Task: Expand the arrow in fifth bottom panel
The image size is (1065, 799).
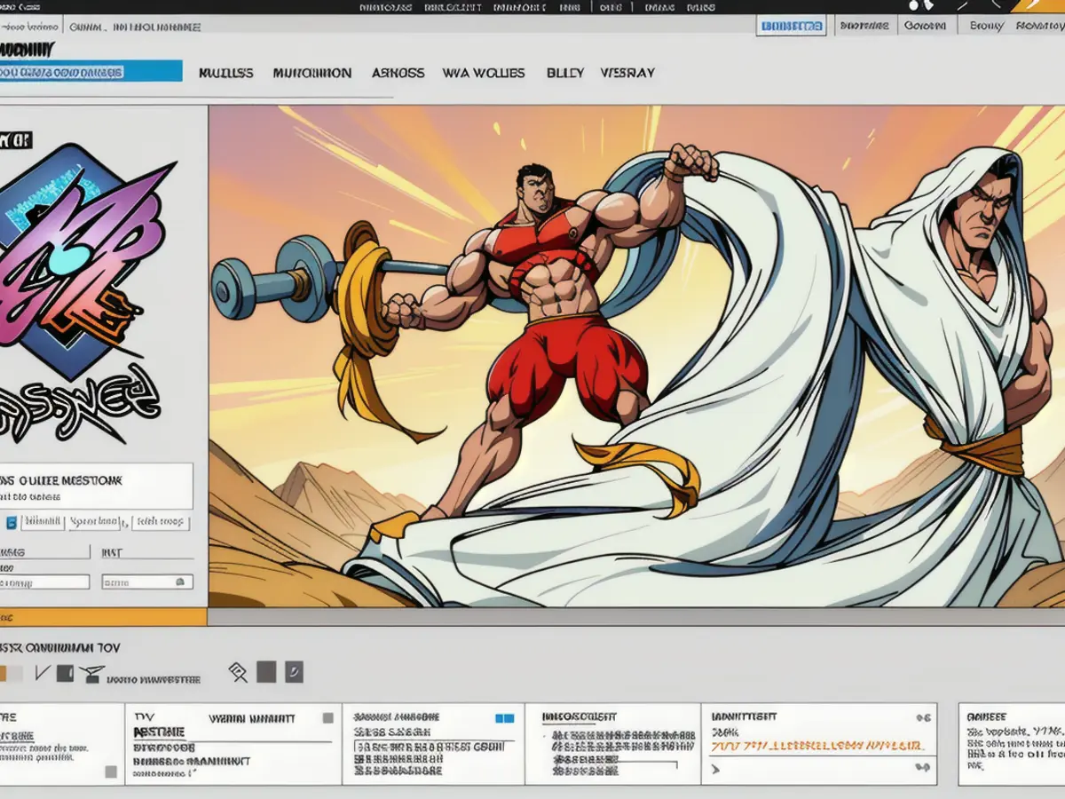Action: click(716, 770)
